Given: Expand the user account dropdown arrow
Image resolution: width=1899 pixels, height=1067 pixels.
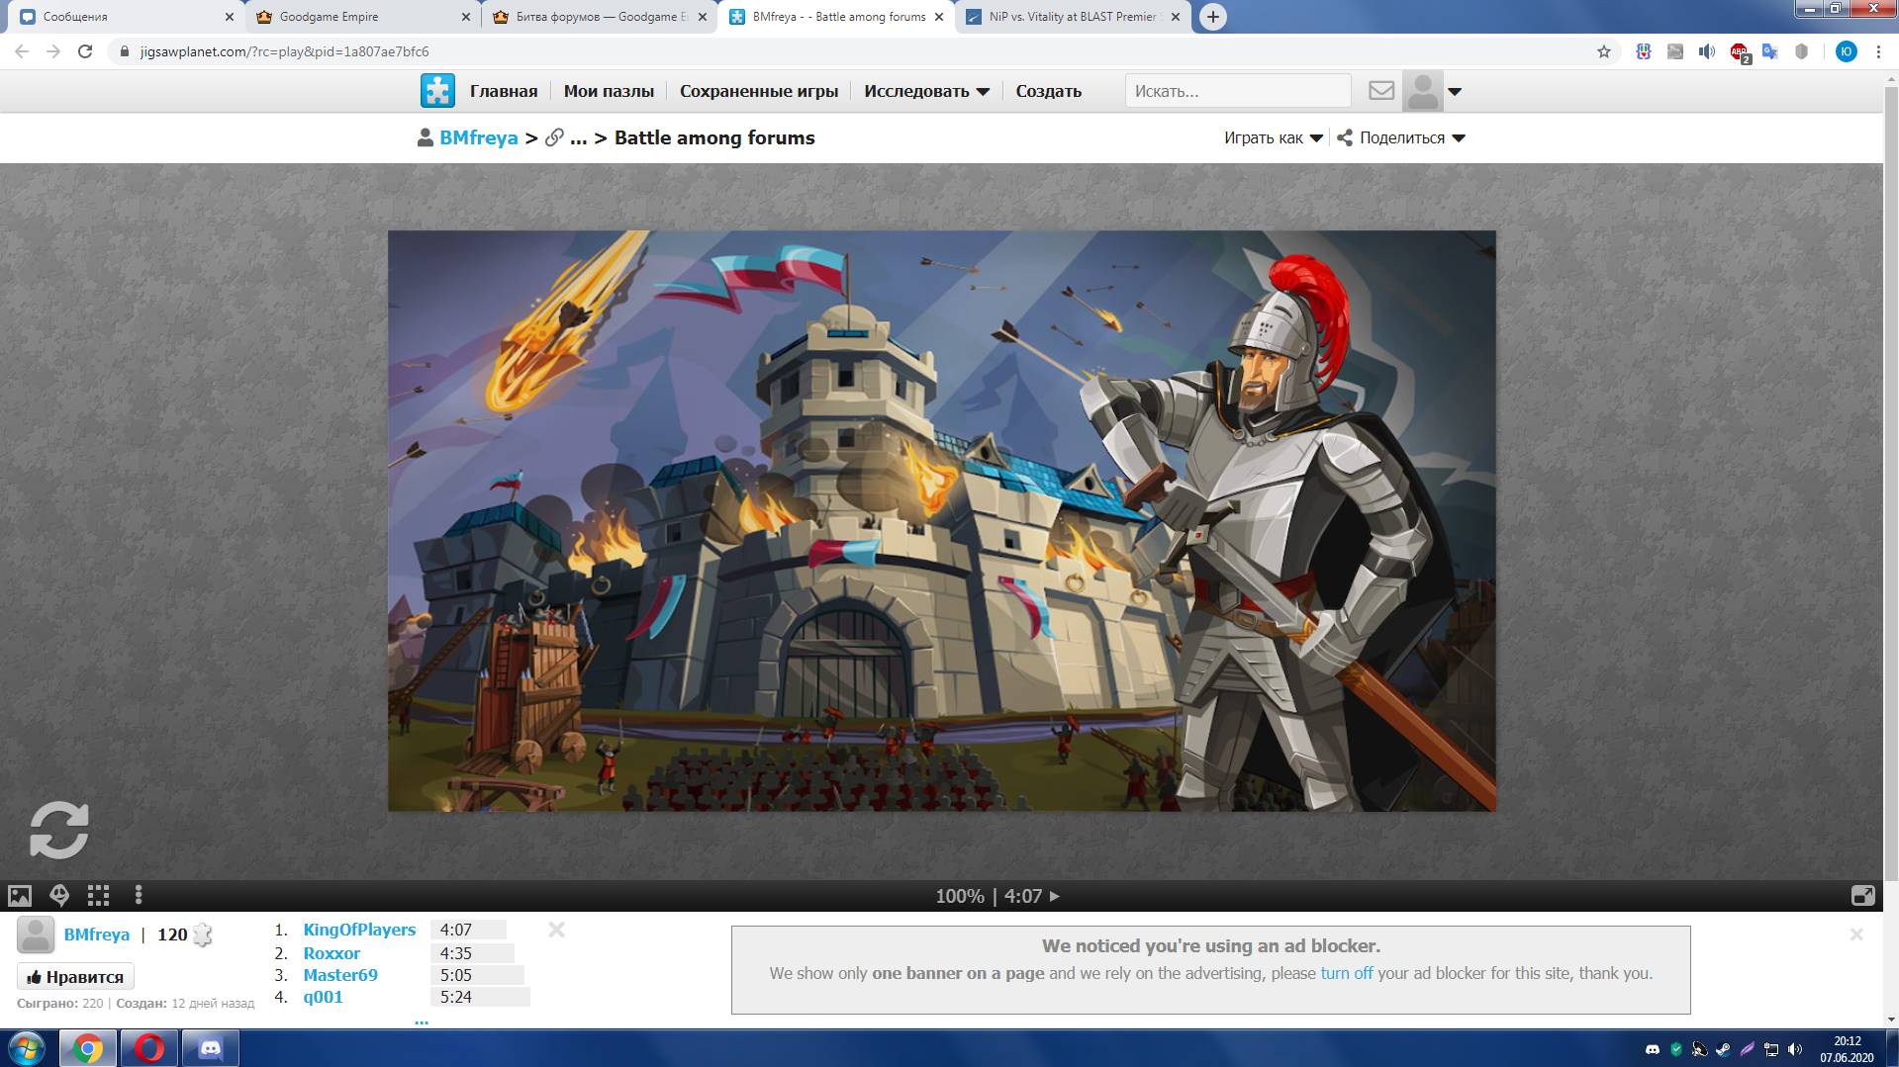Looking at the screenshot, I should pyautogui.click(x=1455, y=92).
